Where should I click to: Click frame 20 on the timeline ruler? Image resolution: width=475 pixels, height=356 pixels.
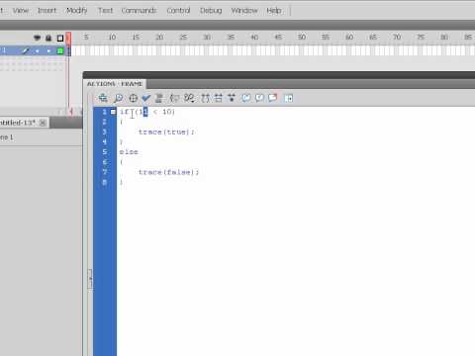(159, 38)
